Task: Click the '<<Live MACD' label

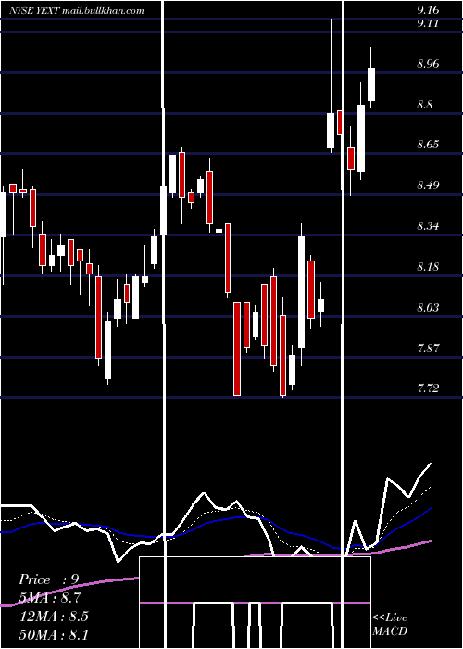Action: (390, 625)
